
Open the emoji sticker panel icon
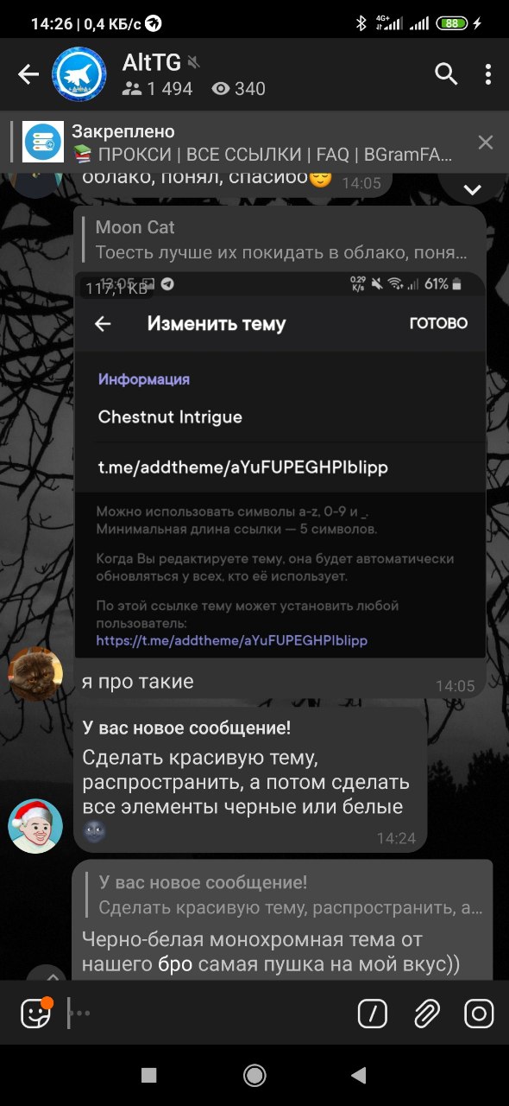(x=35, y=1013)
